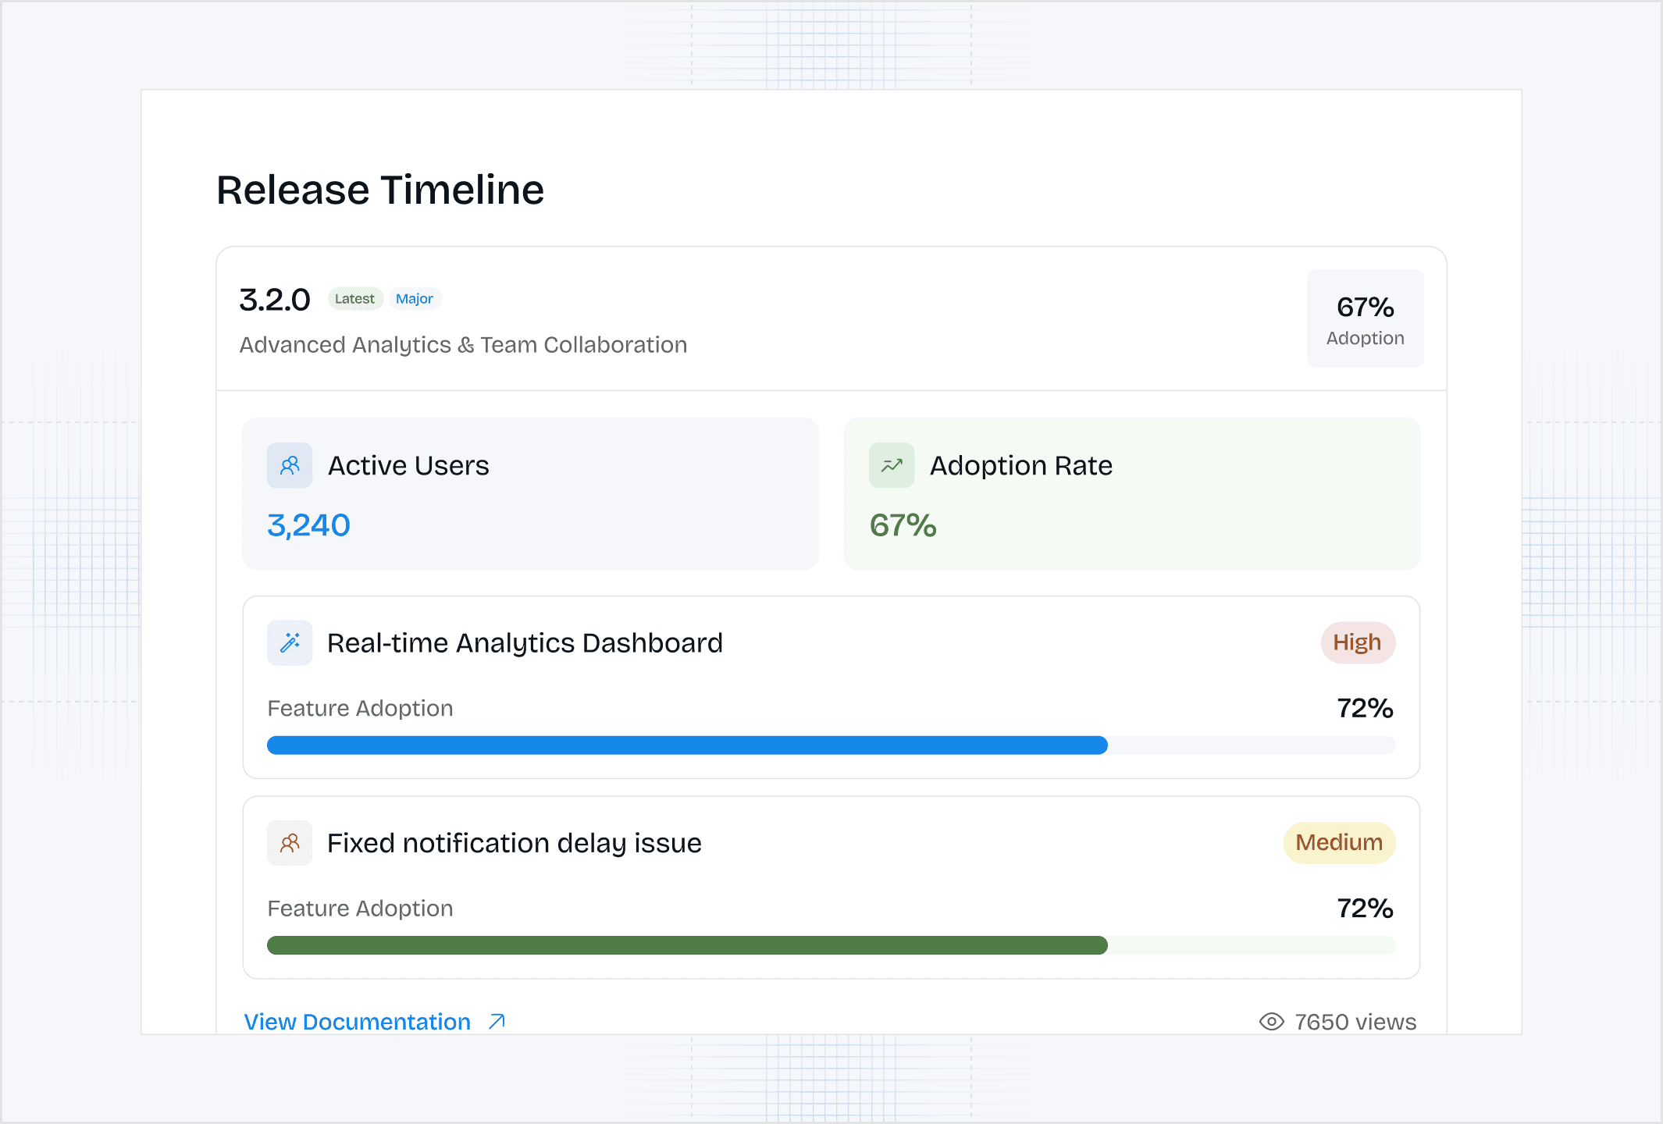
Task: Click the Adoption Rate trend arrow icon
Action: pos(892,466)
